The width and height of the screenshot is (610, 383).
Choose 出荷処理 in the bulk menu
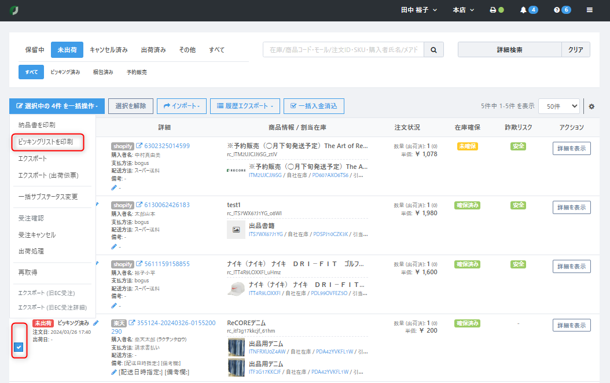(x=31, y=251)
